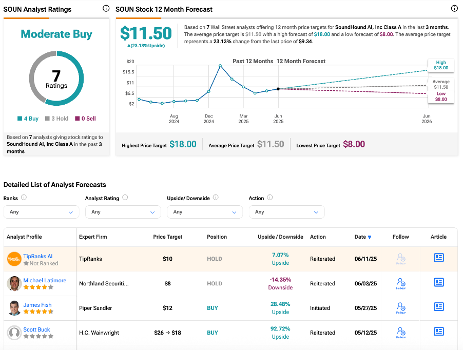Click the 92.72% Upside value
This screenshot has width=463, height=350.
pos(280,333)
